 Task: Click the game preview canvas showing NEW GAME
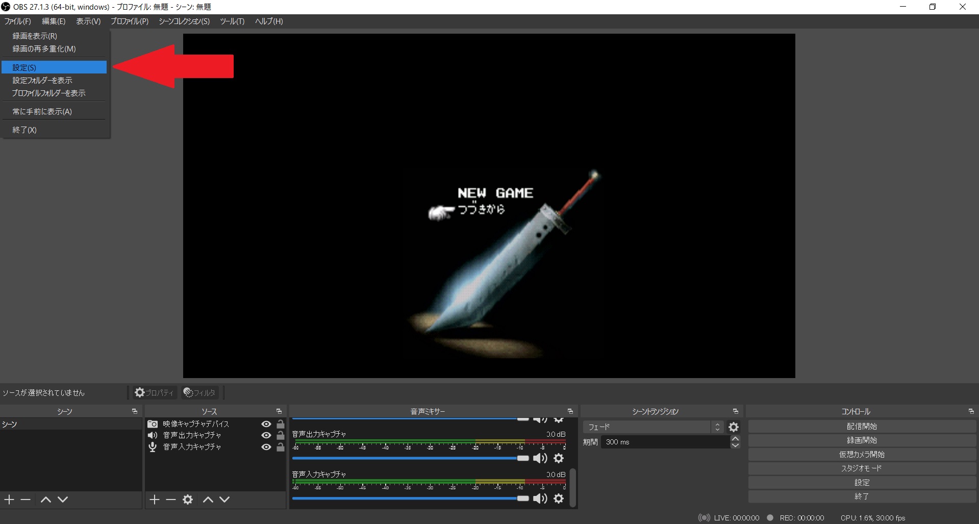tap(489, 206)
